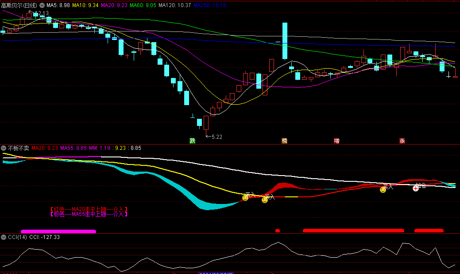Image resolution: width=460 pixels, height=274 pixels.
Task: Click the magenta signal bar in indicator panel
Action: pos(58,231)
